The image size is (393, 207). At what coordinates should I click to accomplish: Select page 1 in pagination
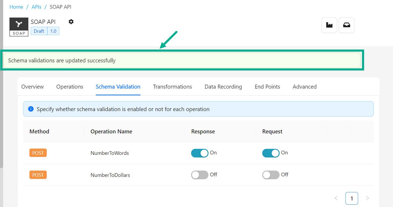pos(352,198)
